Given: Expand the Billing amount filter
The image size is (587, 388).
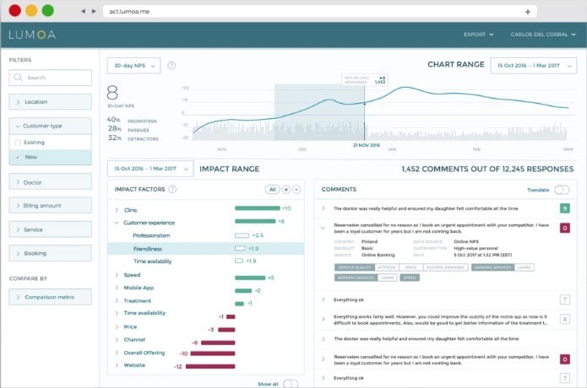Looking at the screenshot, I should pyautogui.click(x=50, y=206).
